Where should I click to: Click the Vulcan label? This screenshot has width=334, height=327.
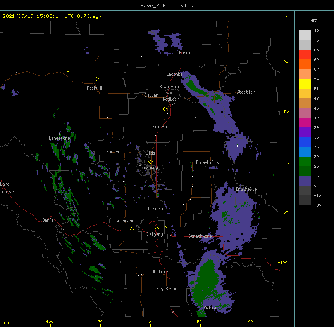click(210, 308)
